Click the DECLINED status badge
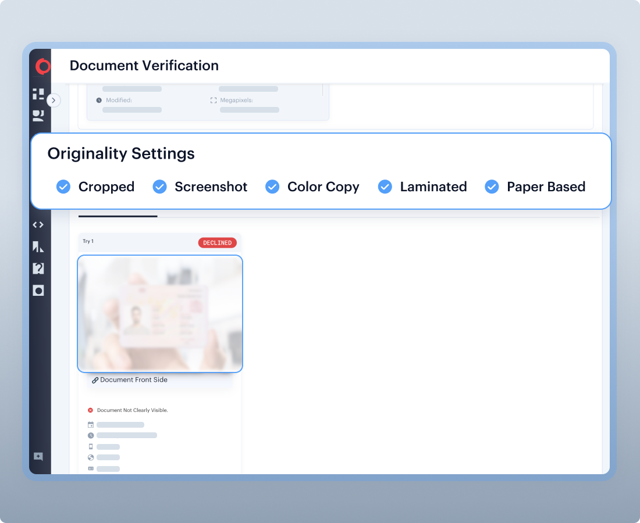 218,243
